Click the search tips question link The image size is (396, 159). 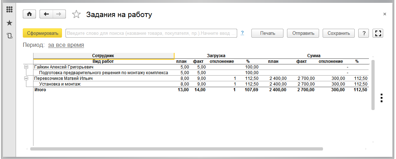pyautogui.click(x=242, y=33)
